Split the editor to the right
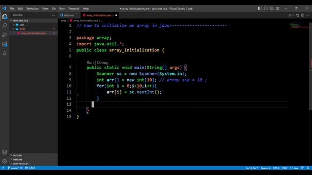 [x=303, y=15]
